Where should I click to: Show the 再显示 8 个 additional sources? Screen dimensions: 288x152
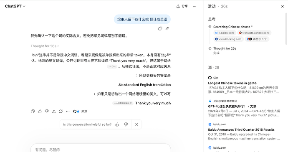pyautogui.click(x=257, y=39)
